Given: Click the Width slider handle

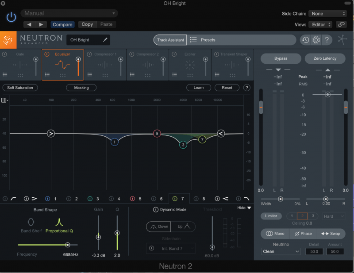Looking at the screenshot, I should tap(281, 199).
